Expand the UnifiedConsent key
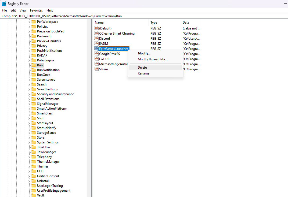Image resolution: width=288 pixels, height=197 pixels. click(29, 176)
